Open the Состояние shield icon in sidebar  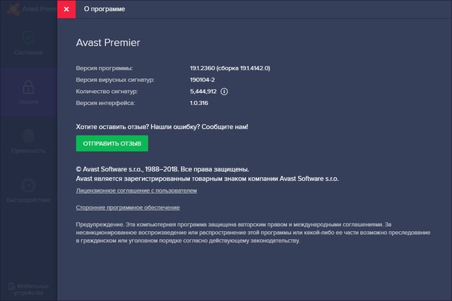click(x=28, y=37)
